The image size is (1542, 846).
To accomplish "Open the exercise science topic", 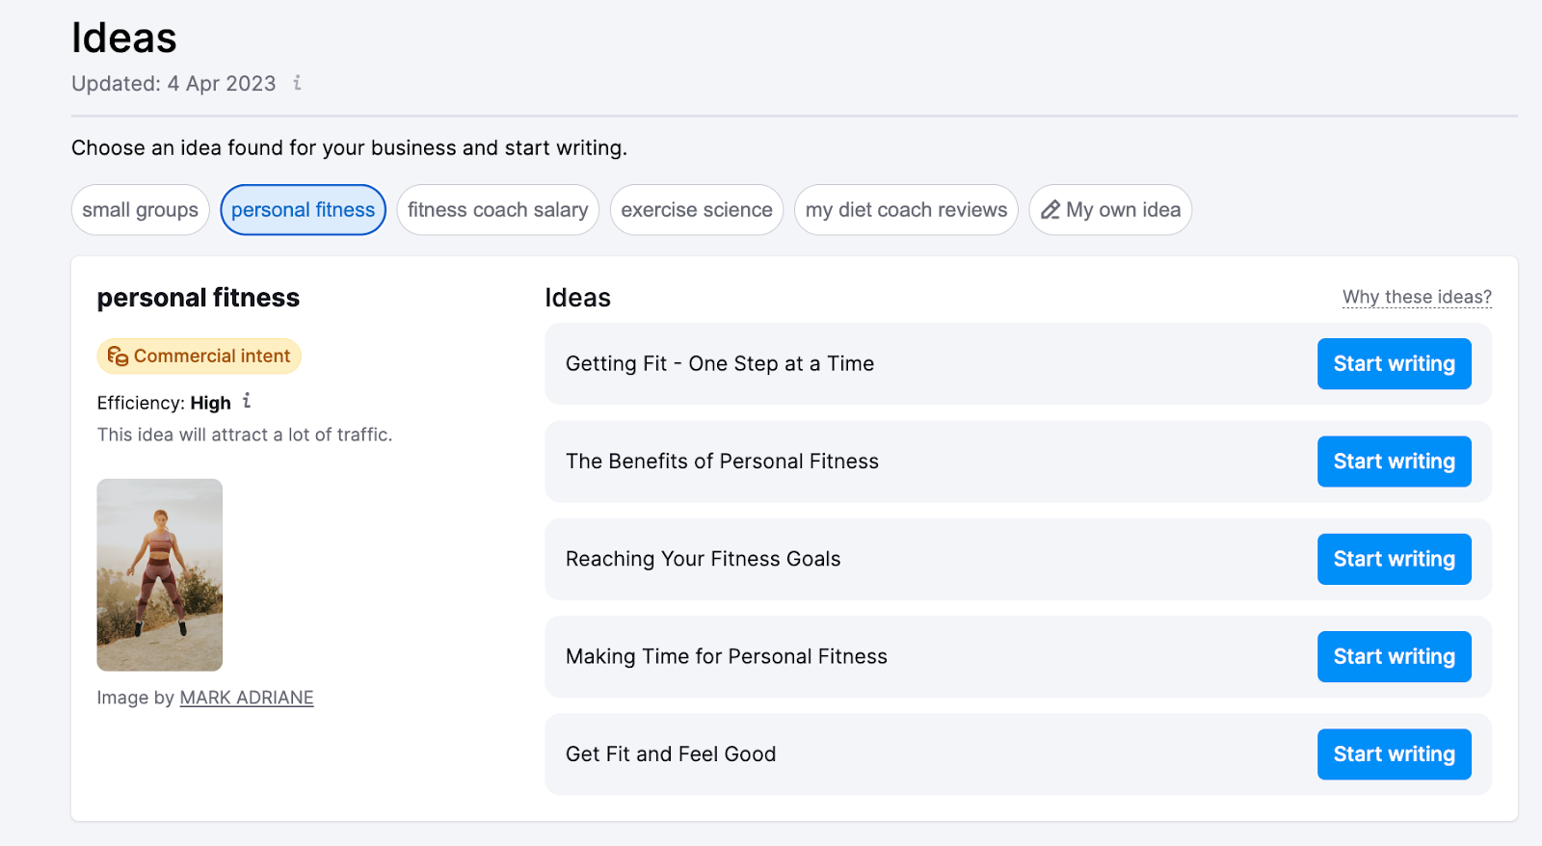I will tap(697, 210).
